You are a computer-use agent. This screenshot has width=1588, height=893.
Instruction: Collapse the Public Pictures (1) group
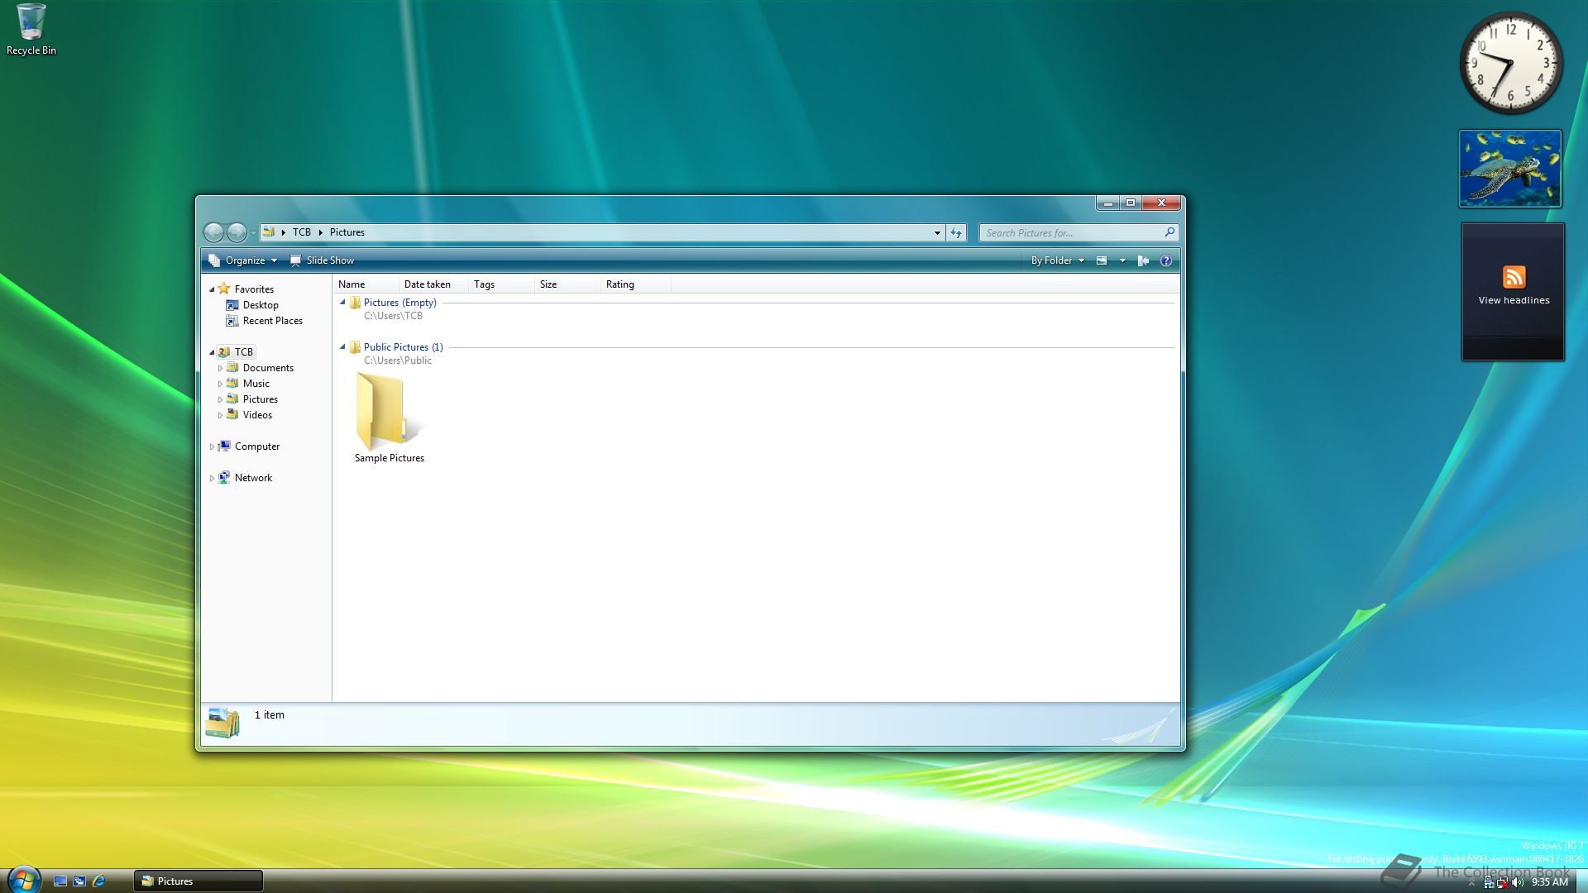tap(342, 347)
